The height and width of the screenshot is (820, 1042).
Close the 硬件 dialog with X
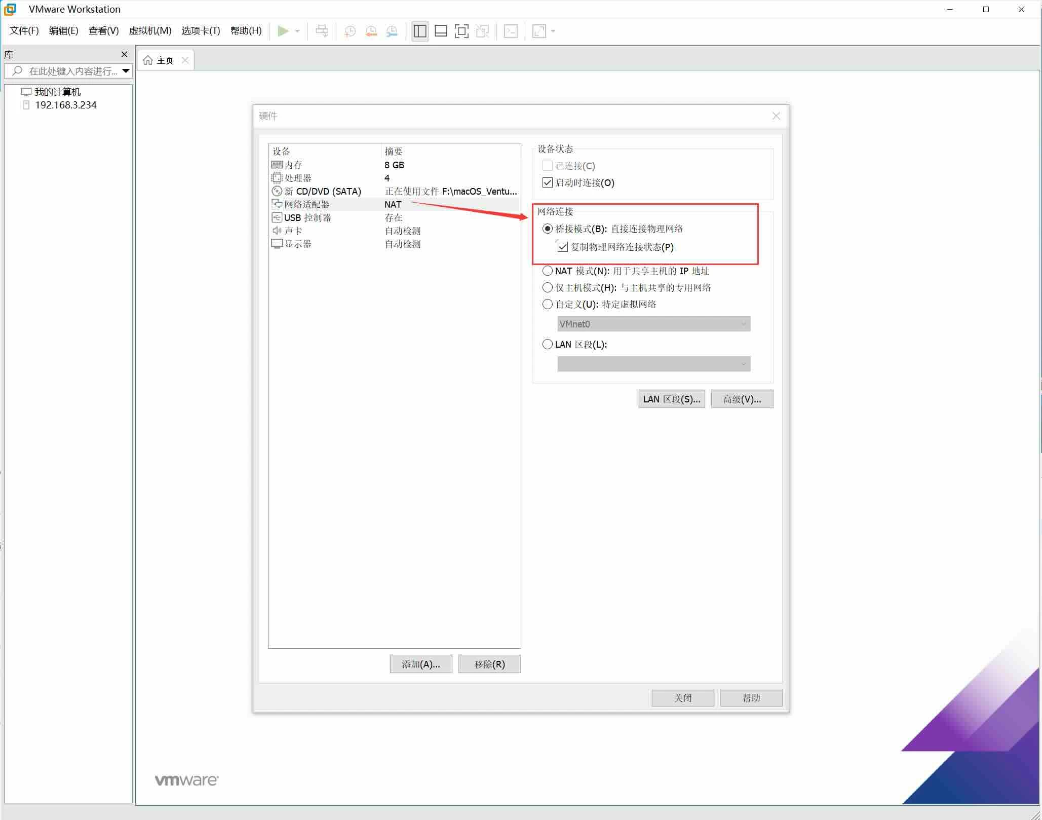tap(776, 116)
